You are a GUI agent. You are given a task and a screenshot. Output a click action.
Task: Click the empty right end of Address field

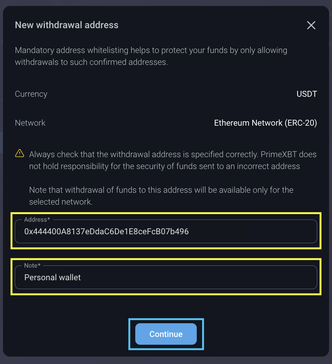point(282,232)
